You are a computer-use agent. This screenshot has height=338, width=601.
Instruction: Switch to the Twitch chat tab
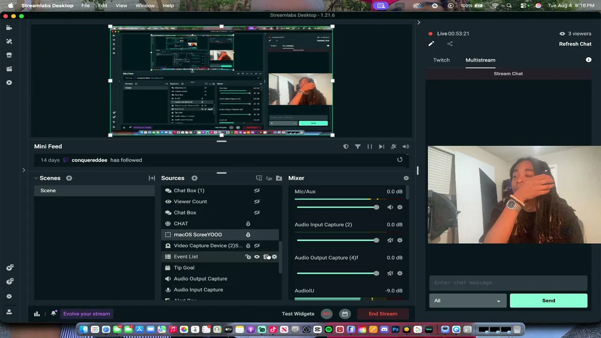[x=441, y=60]
